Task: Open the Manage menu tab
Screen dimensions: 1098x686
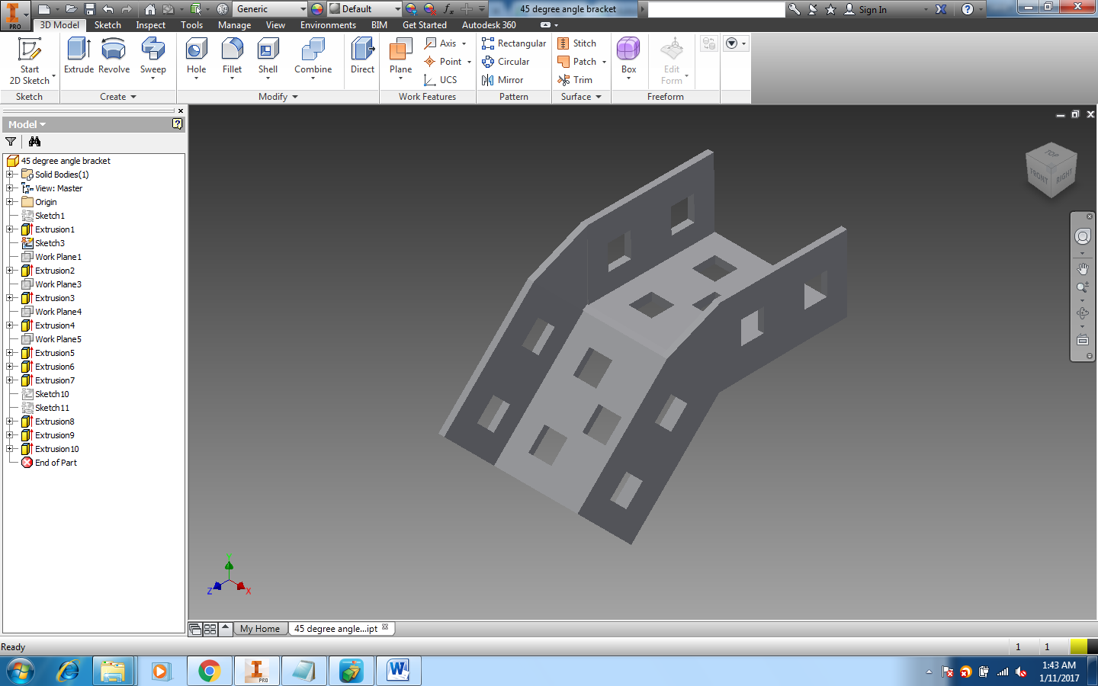Action: [234, 24]
